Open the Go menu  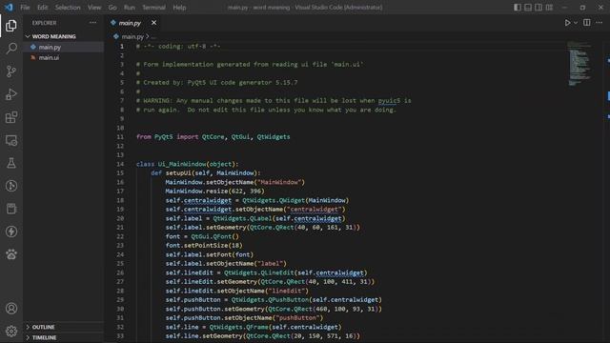pyautogui.click(x=112, y=8)
